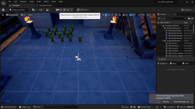Change the Lit view mode
This screenshot has height=109, width=195.
click(23, 15)
